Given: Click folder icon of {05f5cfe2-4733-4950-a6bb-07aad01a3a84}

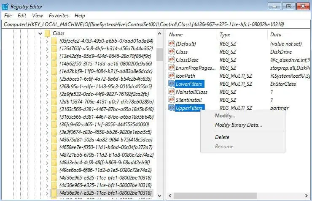Looking at the screenshot, I should point(54,41).
